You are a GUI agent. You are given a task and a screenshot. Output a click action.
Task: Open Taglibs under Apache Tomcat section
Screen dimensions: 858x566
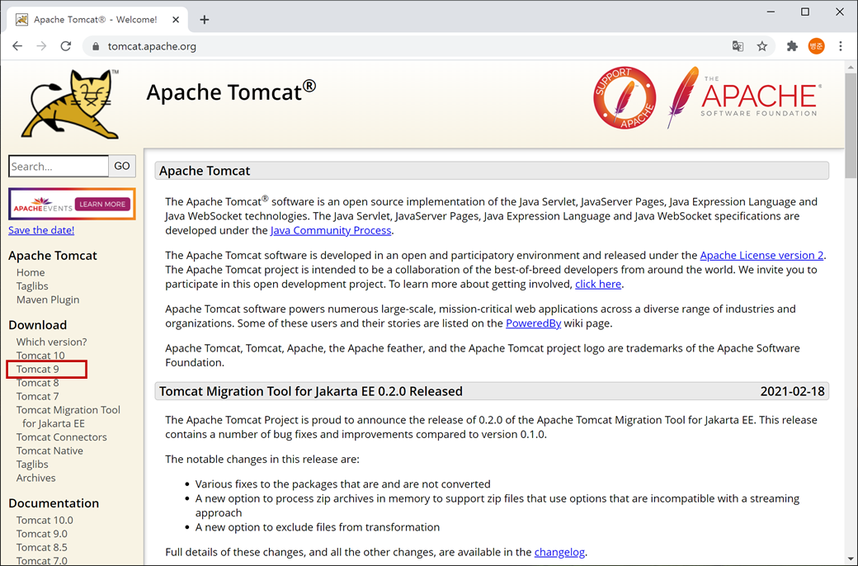pos(32,286)
